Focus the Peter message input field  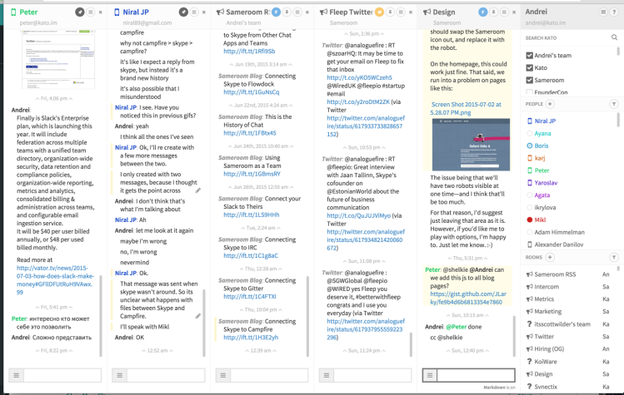click(62, 375)
